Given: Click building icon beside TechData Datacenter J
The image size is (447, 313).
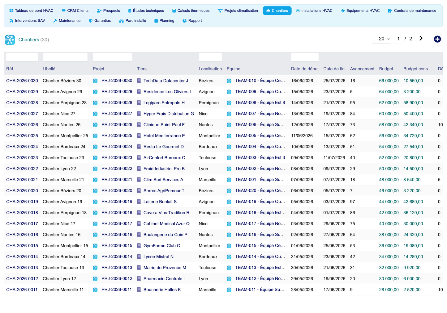Looking at the screenshot, I should point(139,81).
